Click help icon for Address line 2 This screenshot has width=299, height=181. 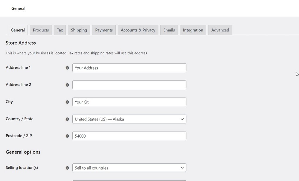tap(67, 85)
